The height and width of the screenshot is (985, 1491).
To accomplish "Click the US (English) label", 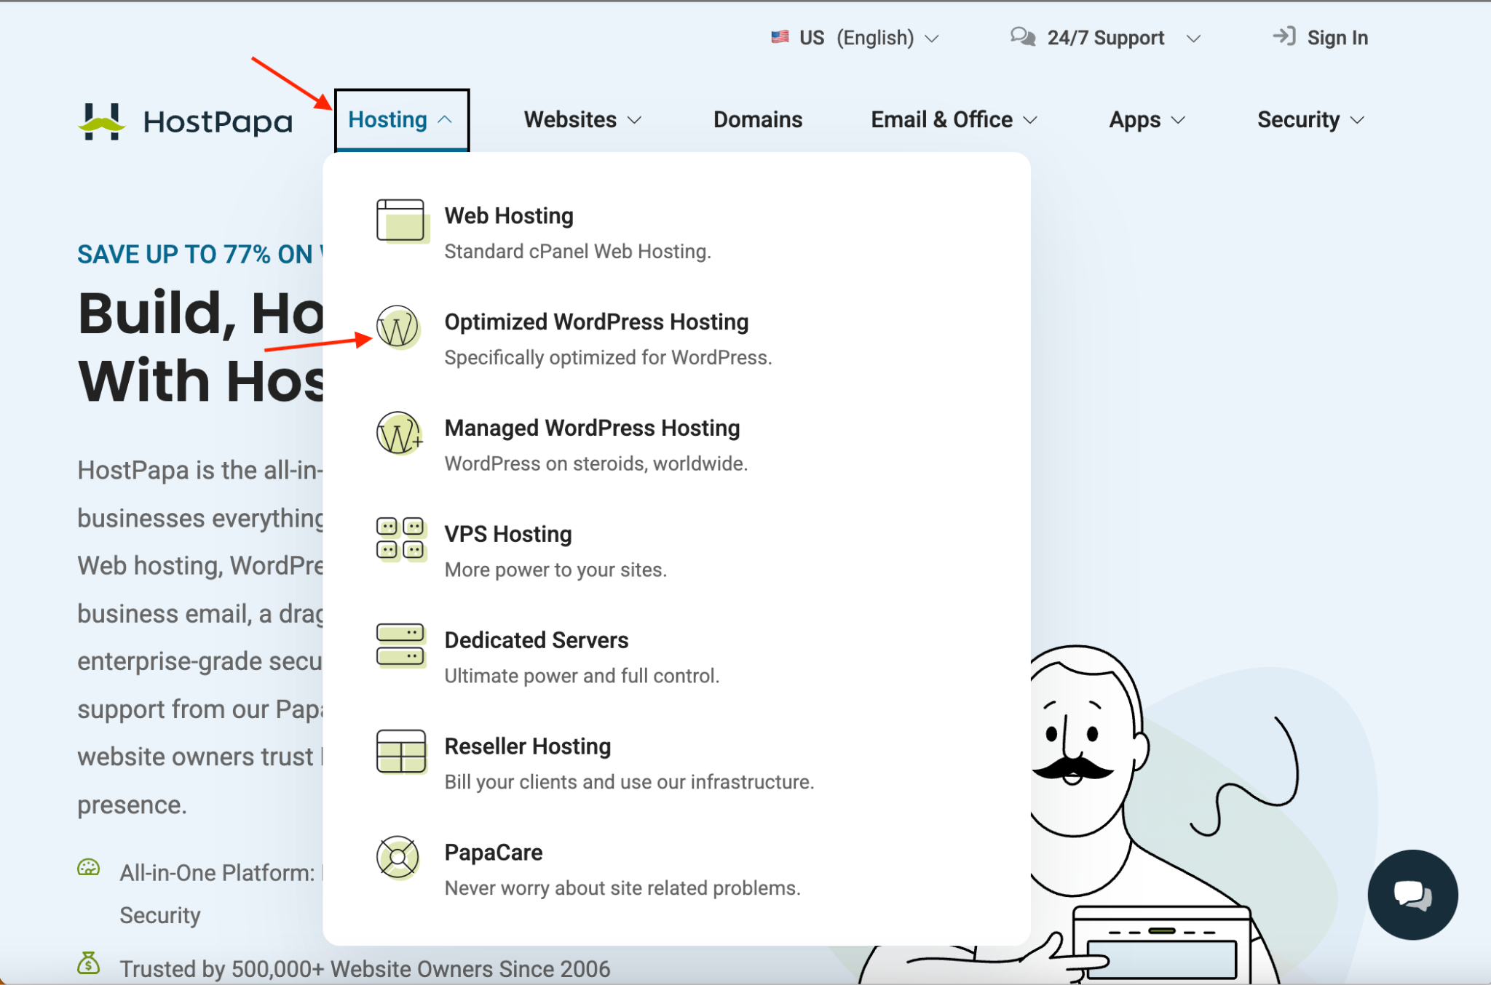I will tap(856, 38).
